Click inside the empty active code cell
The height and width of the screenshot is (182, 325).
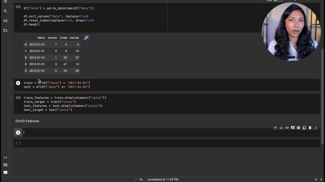tap(171, 132)
